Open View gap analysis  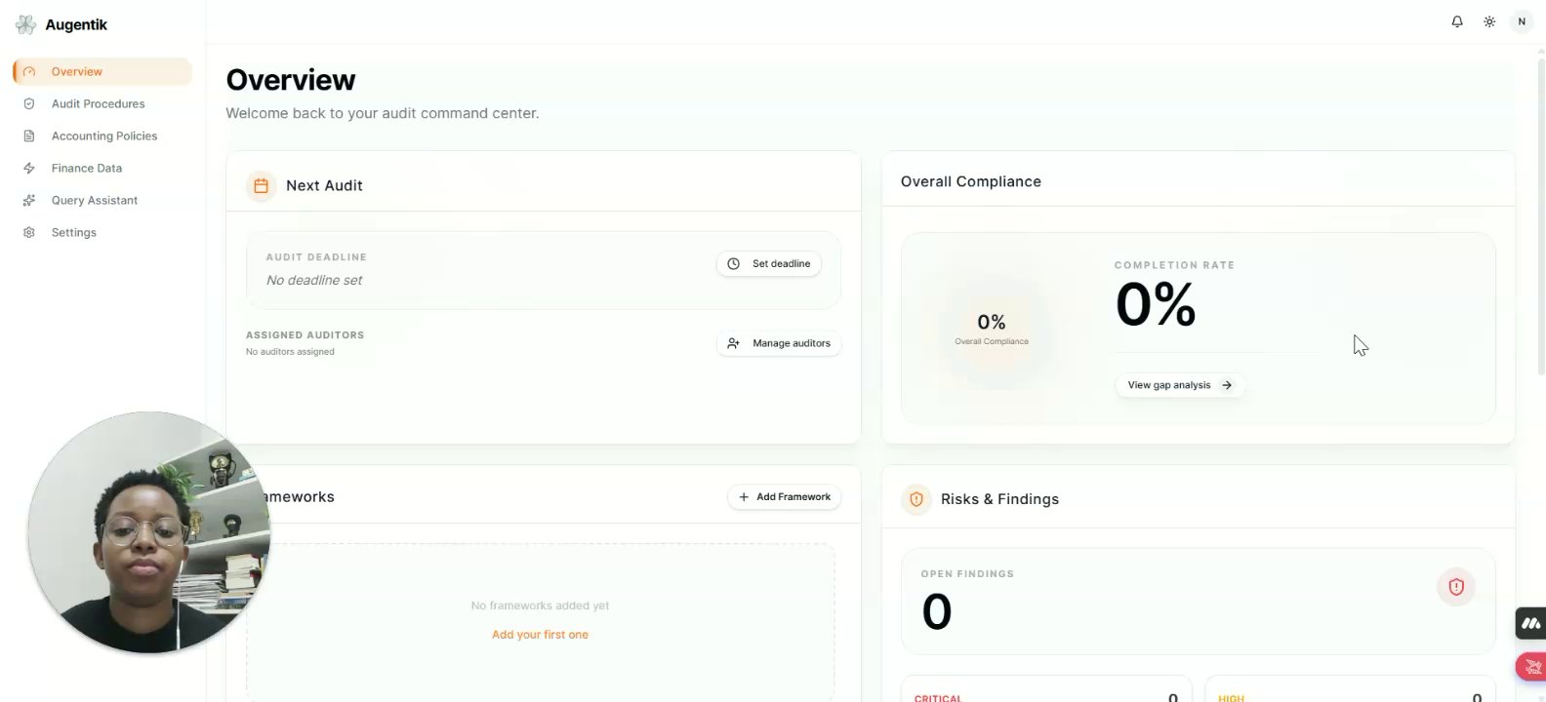(1179, 385)
